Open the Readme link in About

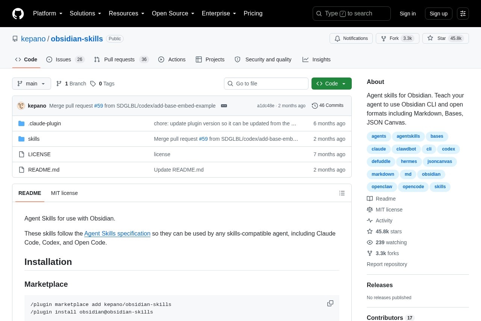[381, 199]
